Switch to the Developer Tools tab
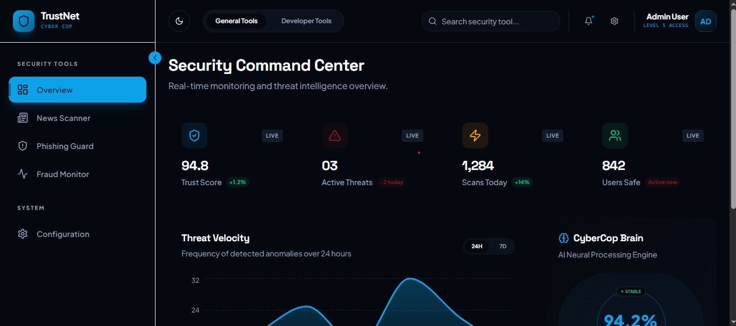Image resolution: width=736 pixels, height=326 pixels. click(306, 21)
